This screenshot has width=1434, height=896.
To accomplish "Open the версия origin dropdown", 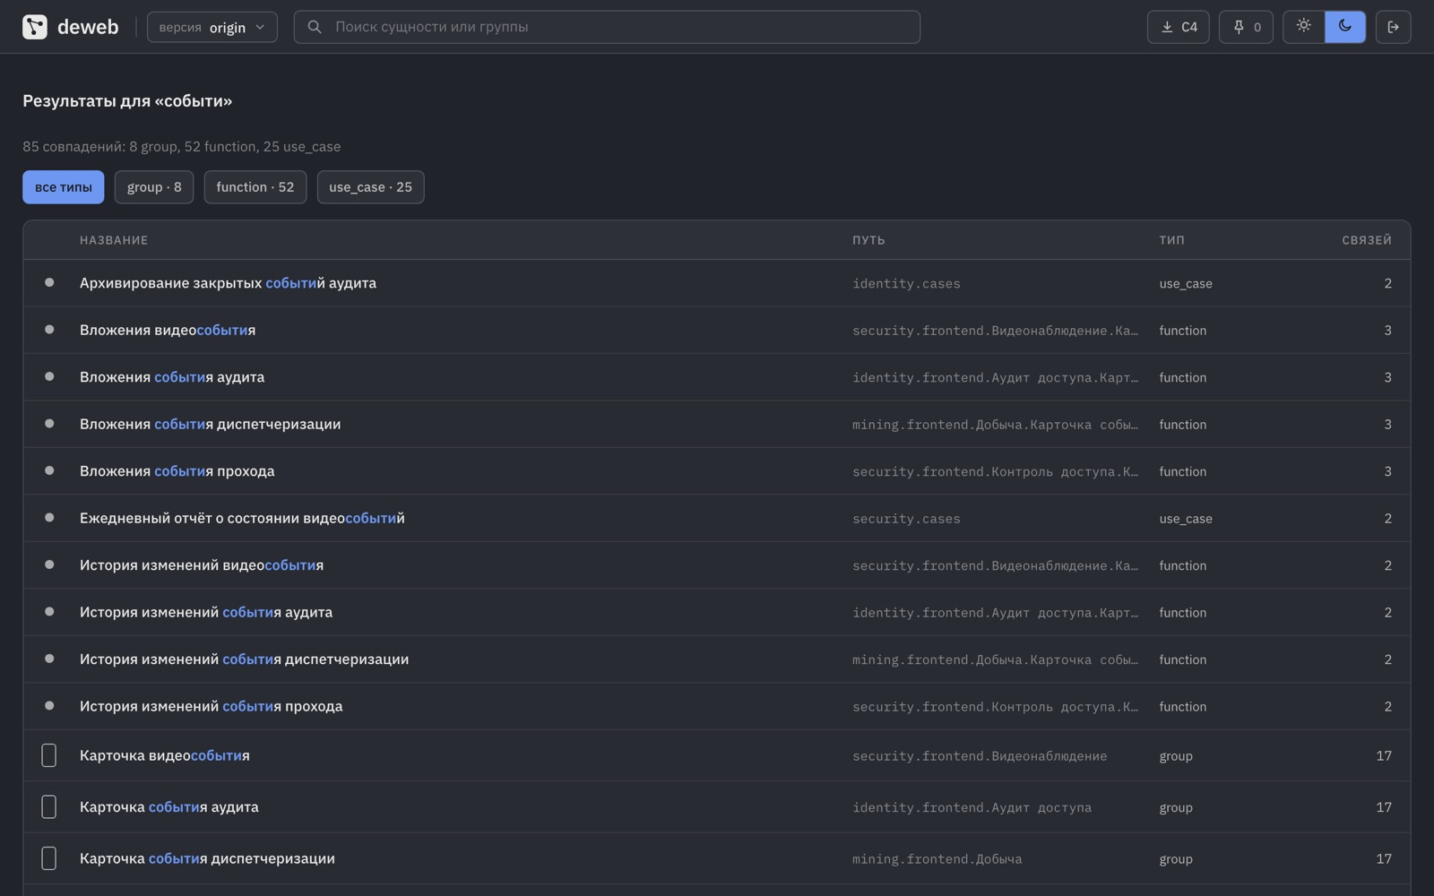I will [x=212, y=27].
